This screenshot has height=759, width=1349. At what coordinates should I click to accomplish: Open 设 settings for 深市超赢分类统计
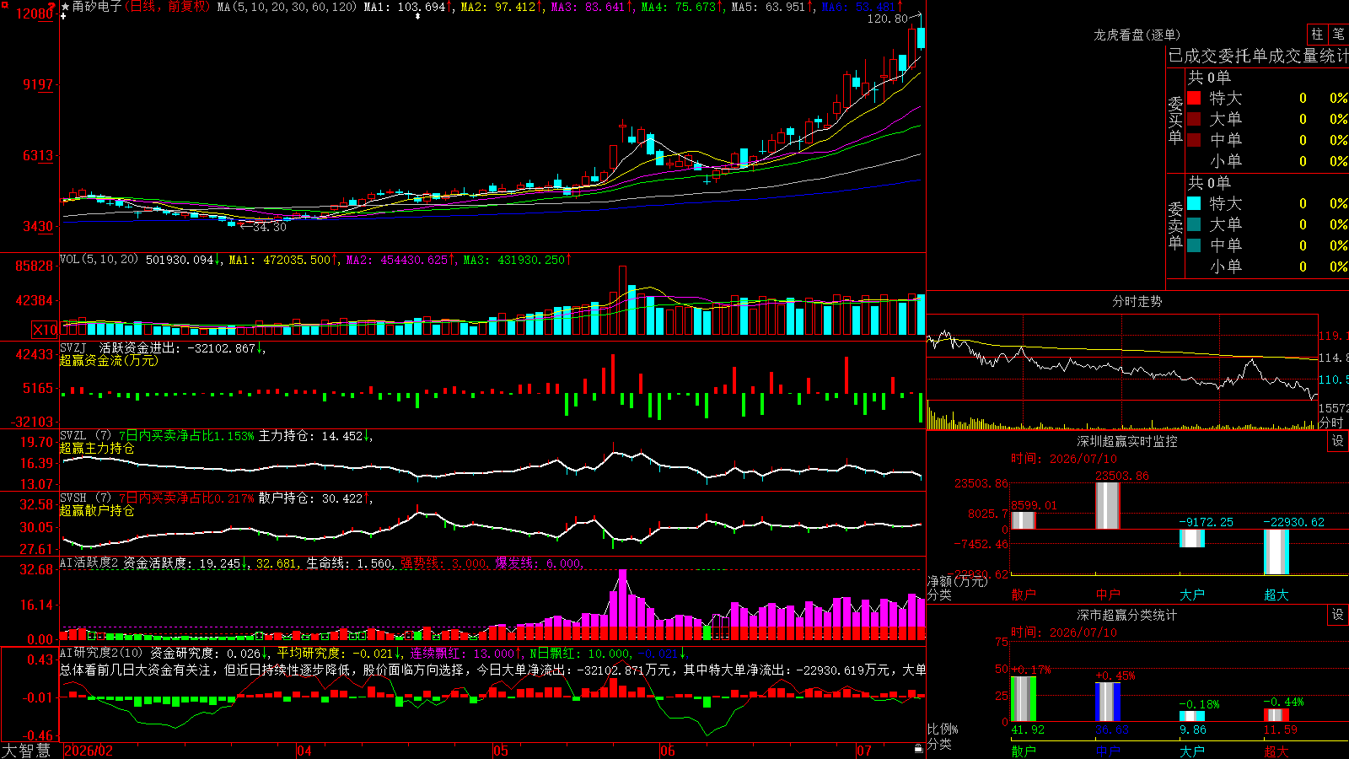(1338, 615)
